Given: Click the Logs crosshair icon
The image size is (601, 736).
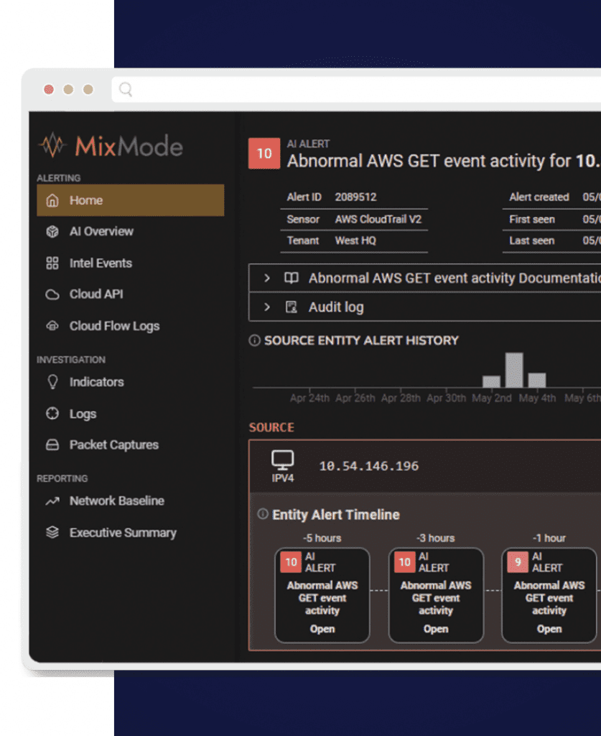Looking at the screenshot, I should (52, 413).
